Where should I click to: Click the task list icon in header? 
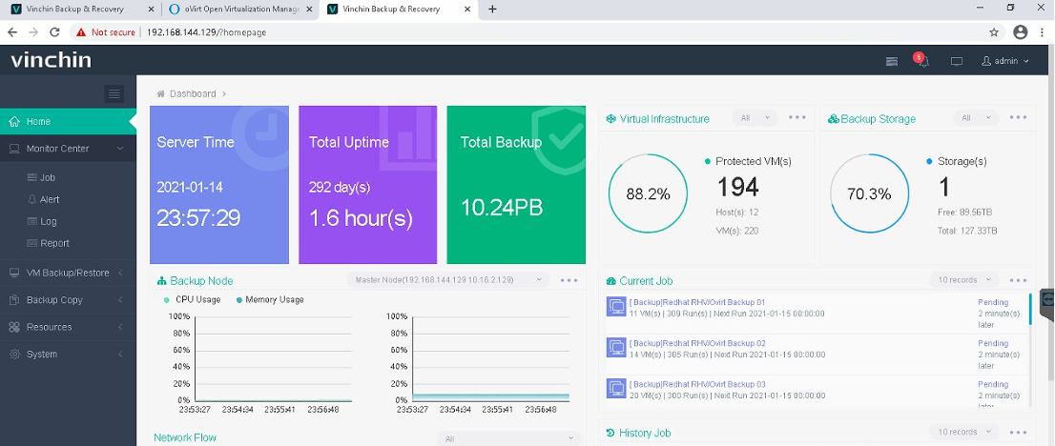[892, 61]
